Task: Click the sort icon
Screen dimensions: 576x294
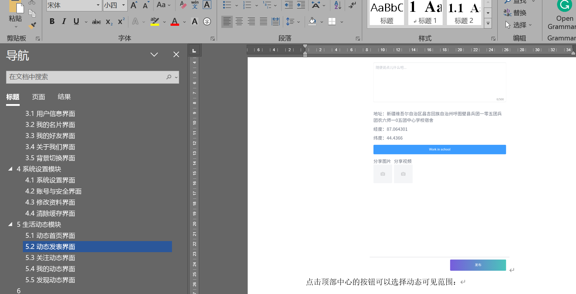Action: coord(338,5)
